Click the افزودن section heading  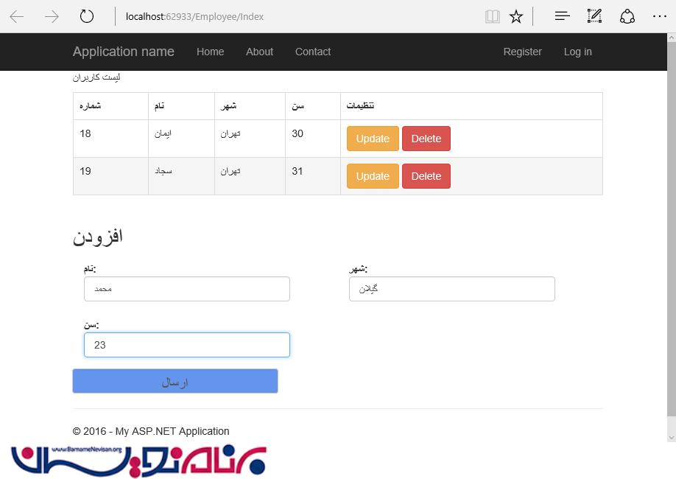click(98, 237)
